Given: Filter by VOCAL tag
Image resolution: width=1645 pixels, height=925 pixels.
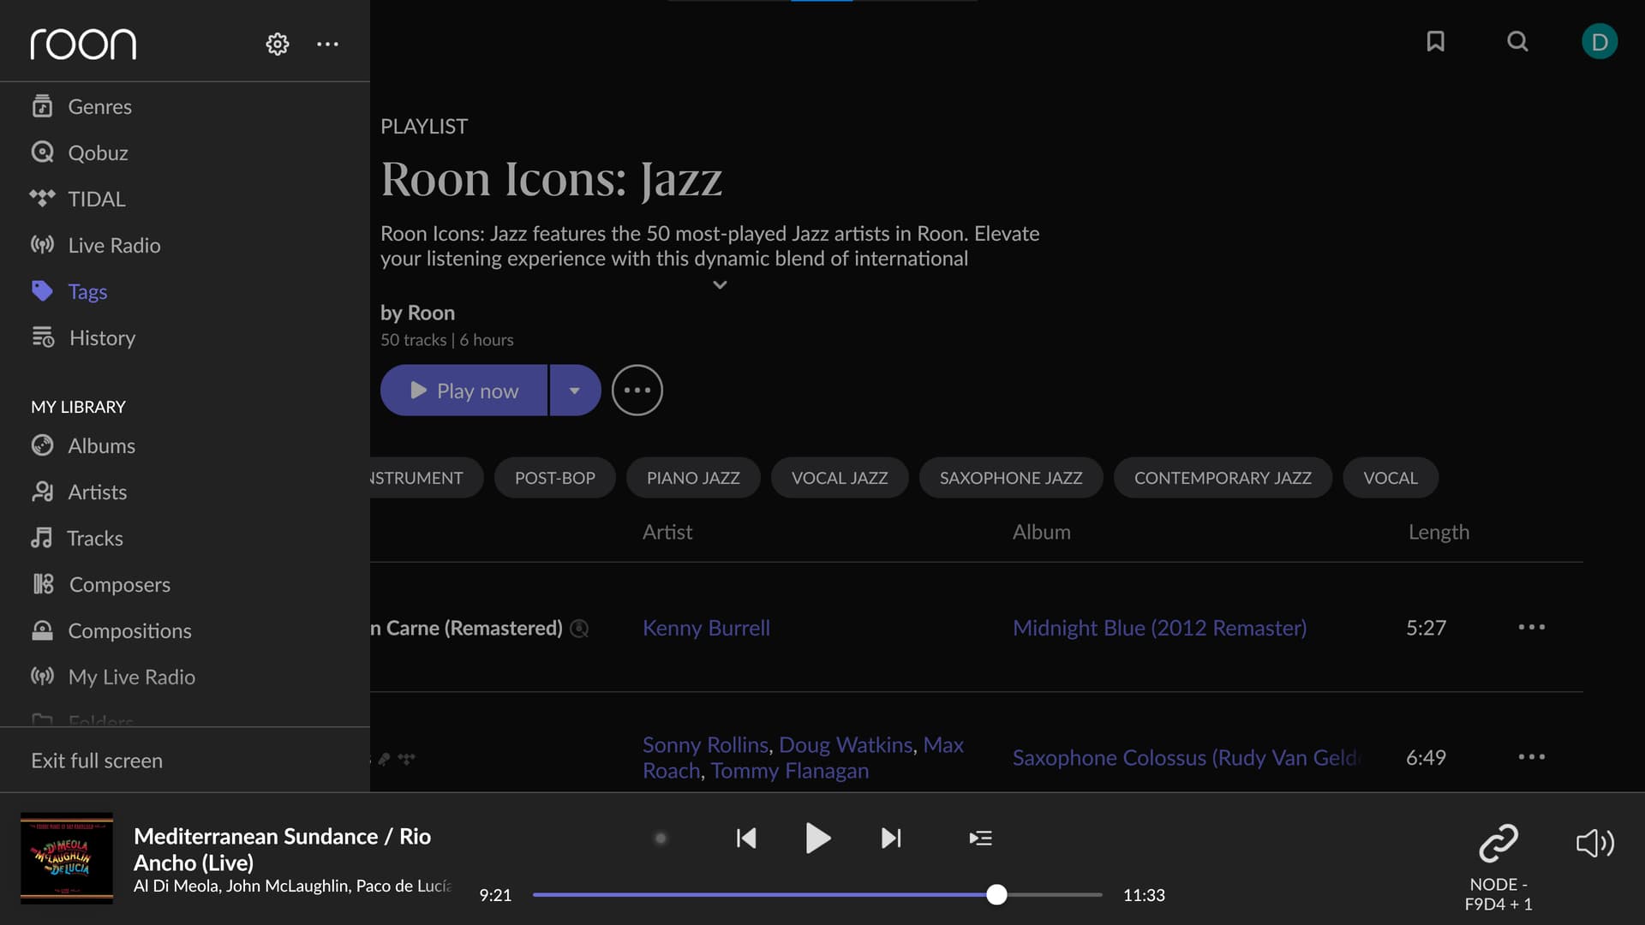Looking at the screenshot, I should [x=1391, y=478].
